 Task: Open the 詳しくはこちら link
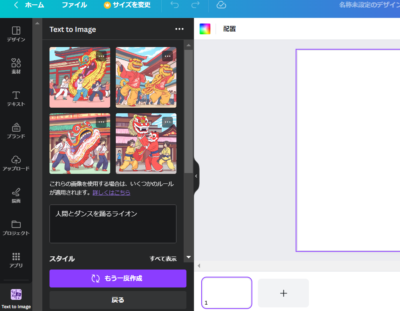click(111, 193)
